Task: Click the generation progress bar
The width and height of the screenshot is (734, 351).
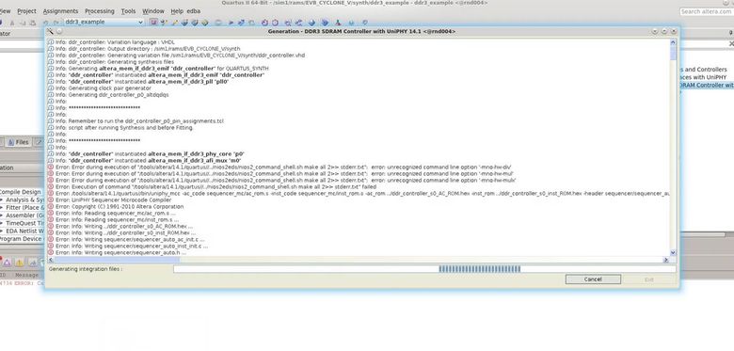Action: [x=424, y=269]
